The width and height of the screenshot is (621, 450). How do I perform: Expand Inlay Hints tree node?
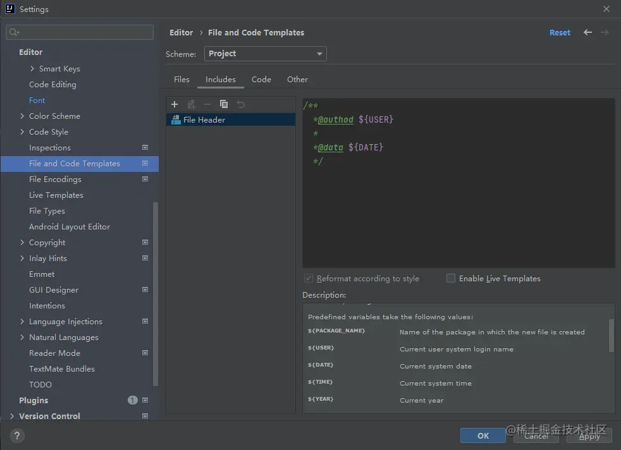22,258
